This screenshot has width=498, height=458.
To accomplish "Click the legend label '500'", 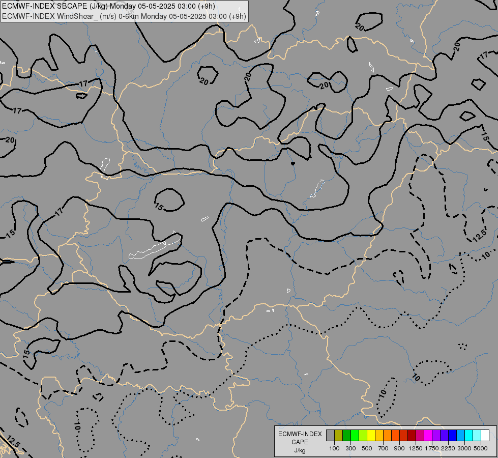I will click(367, 448).
